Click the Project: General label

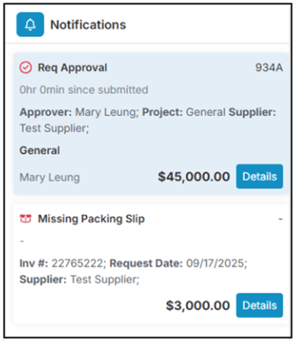tap(184, 112)
